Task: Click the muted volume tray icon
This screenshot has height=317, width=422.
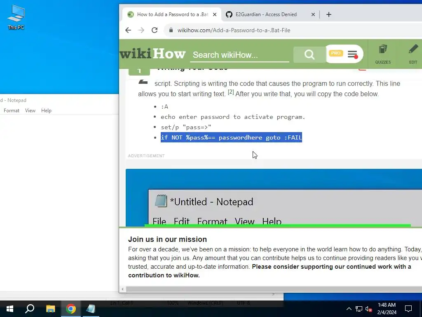Action: [369, 309]
